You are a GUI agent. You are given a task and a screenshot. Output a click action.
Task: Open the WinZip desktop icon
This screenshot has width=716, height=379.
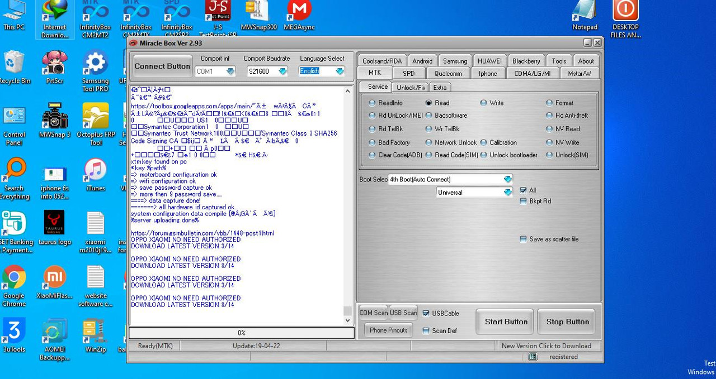[x=96, y=336]
